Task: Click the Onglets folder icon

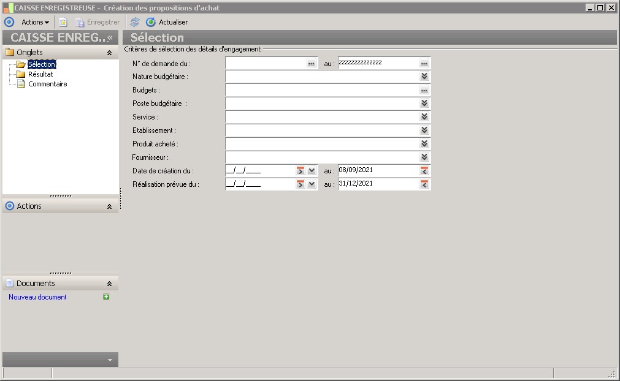Action: [x=9, y=52]
